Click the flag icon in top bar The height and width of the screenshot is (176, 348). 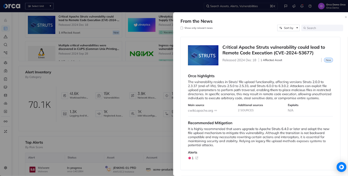[286, 6]
